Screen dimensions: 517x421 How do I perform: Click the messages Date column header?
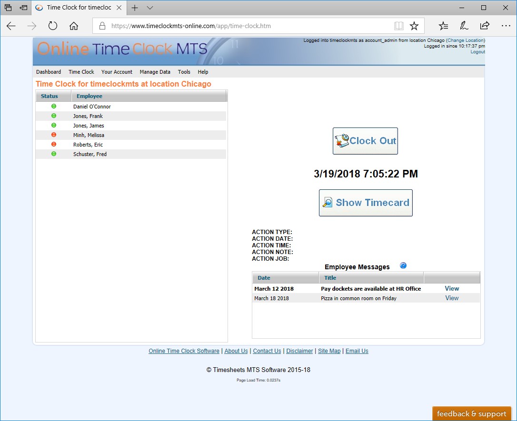(286, 278)
